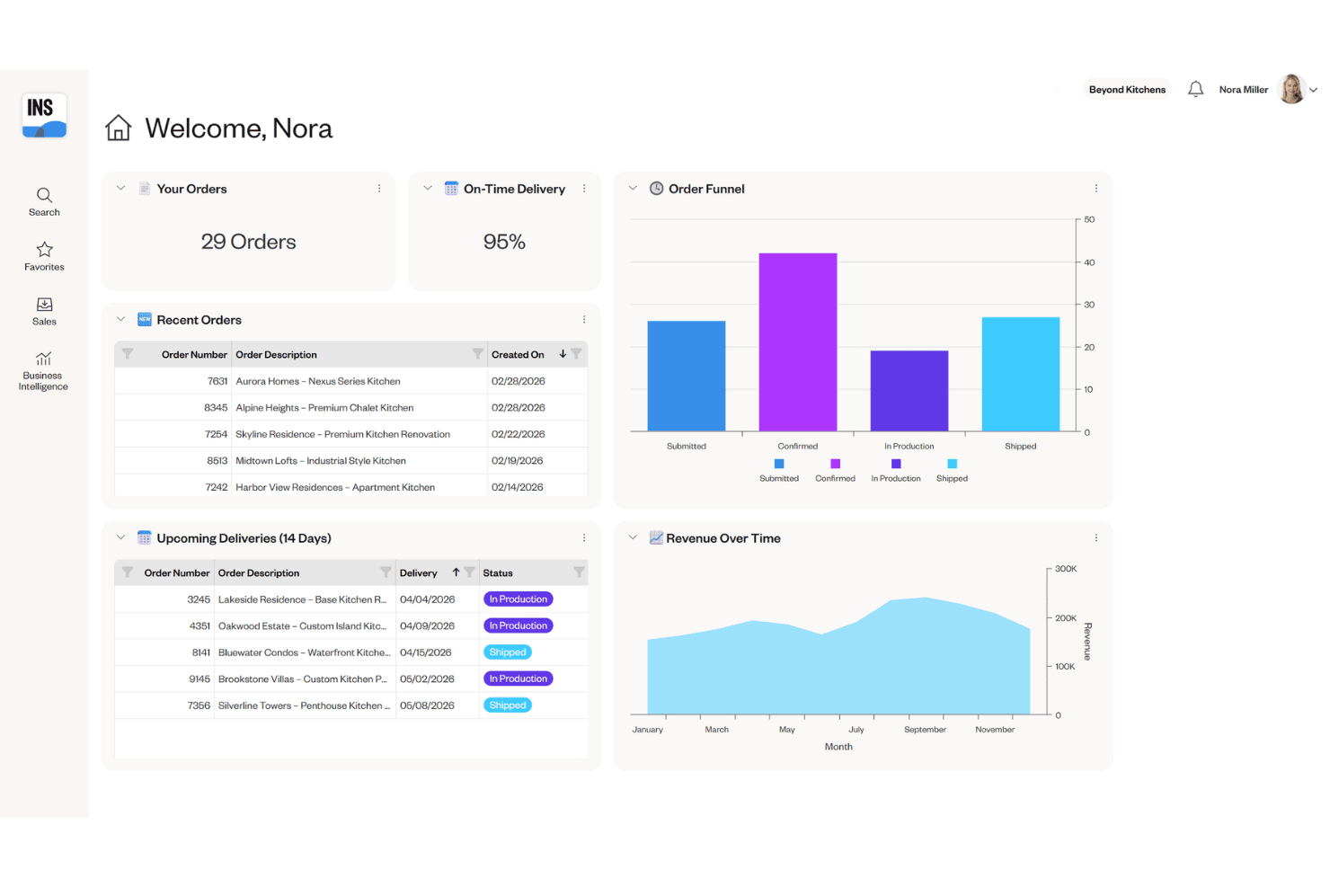Screen dimensions: 1330x887
Task: Open the Your Orders options menu
Action: (x=379, y=189)
